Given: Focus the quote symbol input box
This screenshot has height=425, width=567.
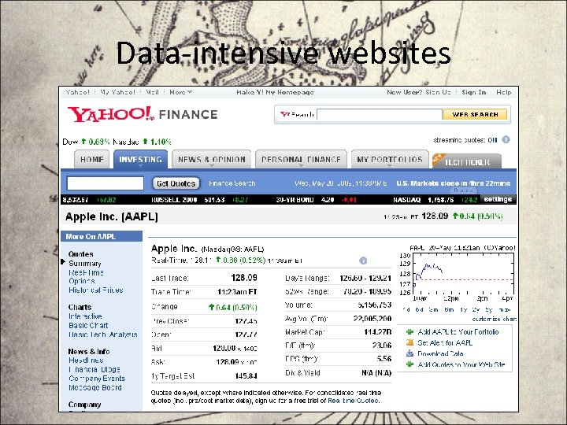Looking at the screenshot, I should click(x=106, y=183).
